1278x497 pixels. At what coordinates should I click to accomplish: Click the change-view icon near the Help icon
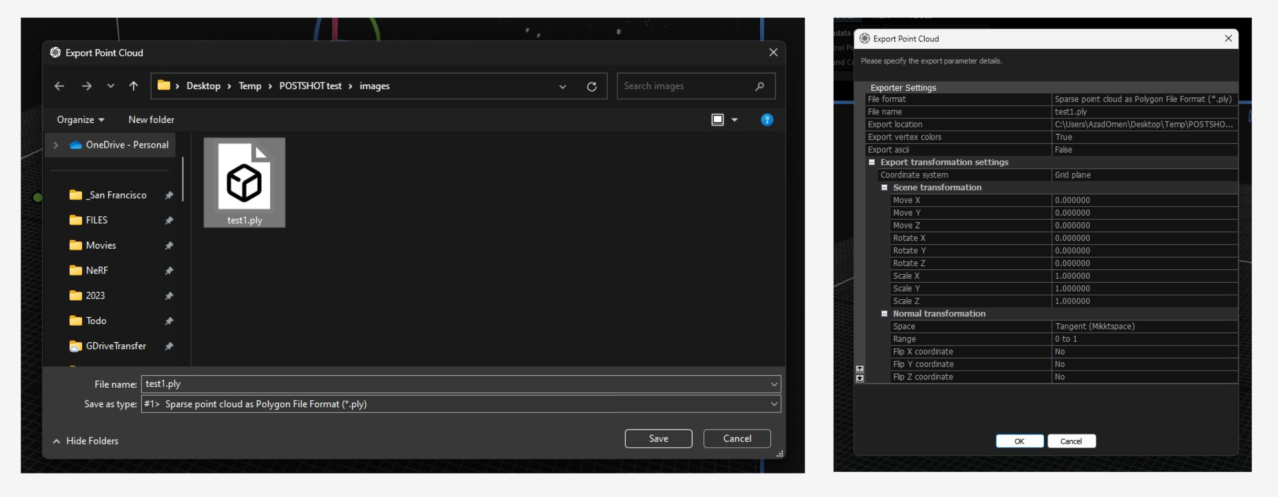click(x=718, y=119)
